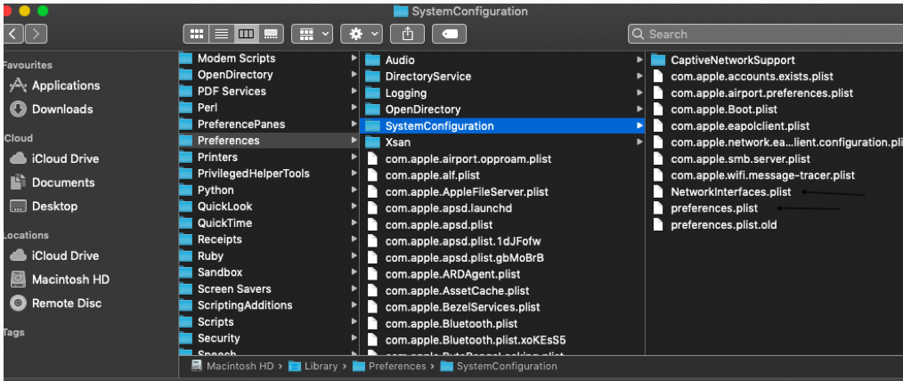Viewport: 903px width, 381px height.
Task: Go back with the back arrow
Action: click(x=12, y=34)
